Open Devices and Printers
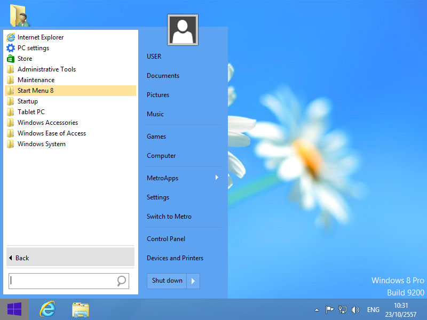Screen dimensions: 427x320 (175, 258)
